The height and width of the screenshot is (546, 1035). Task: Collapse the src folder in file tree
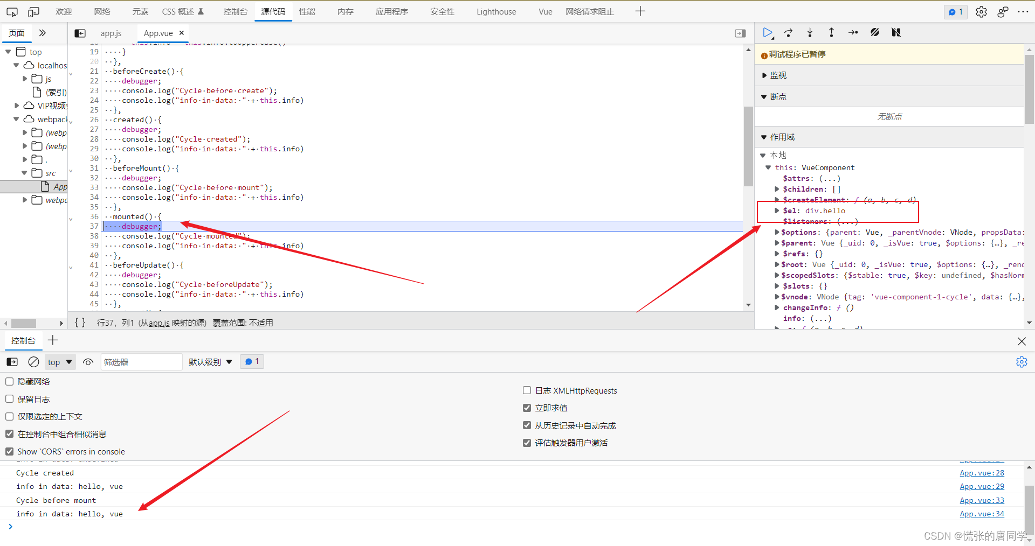click(x=24, y=173)
